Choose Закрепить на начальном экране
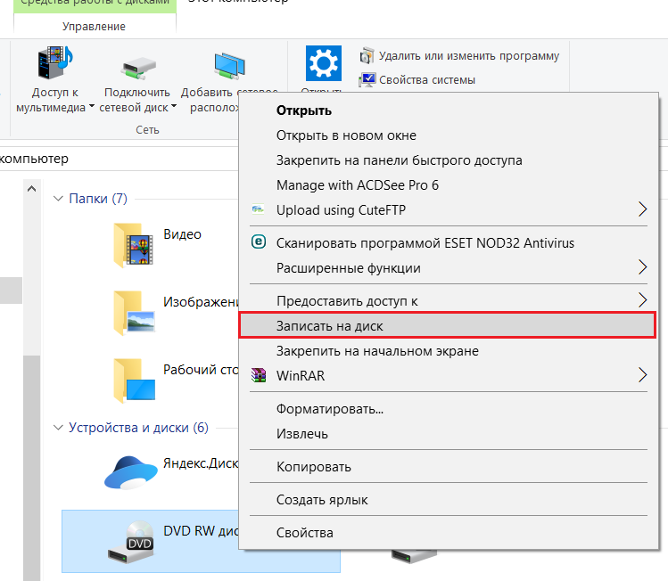 tap(449, 351)
